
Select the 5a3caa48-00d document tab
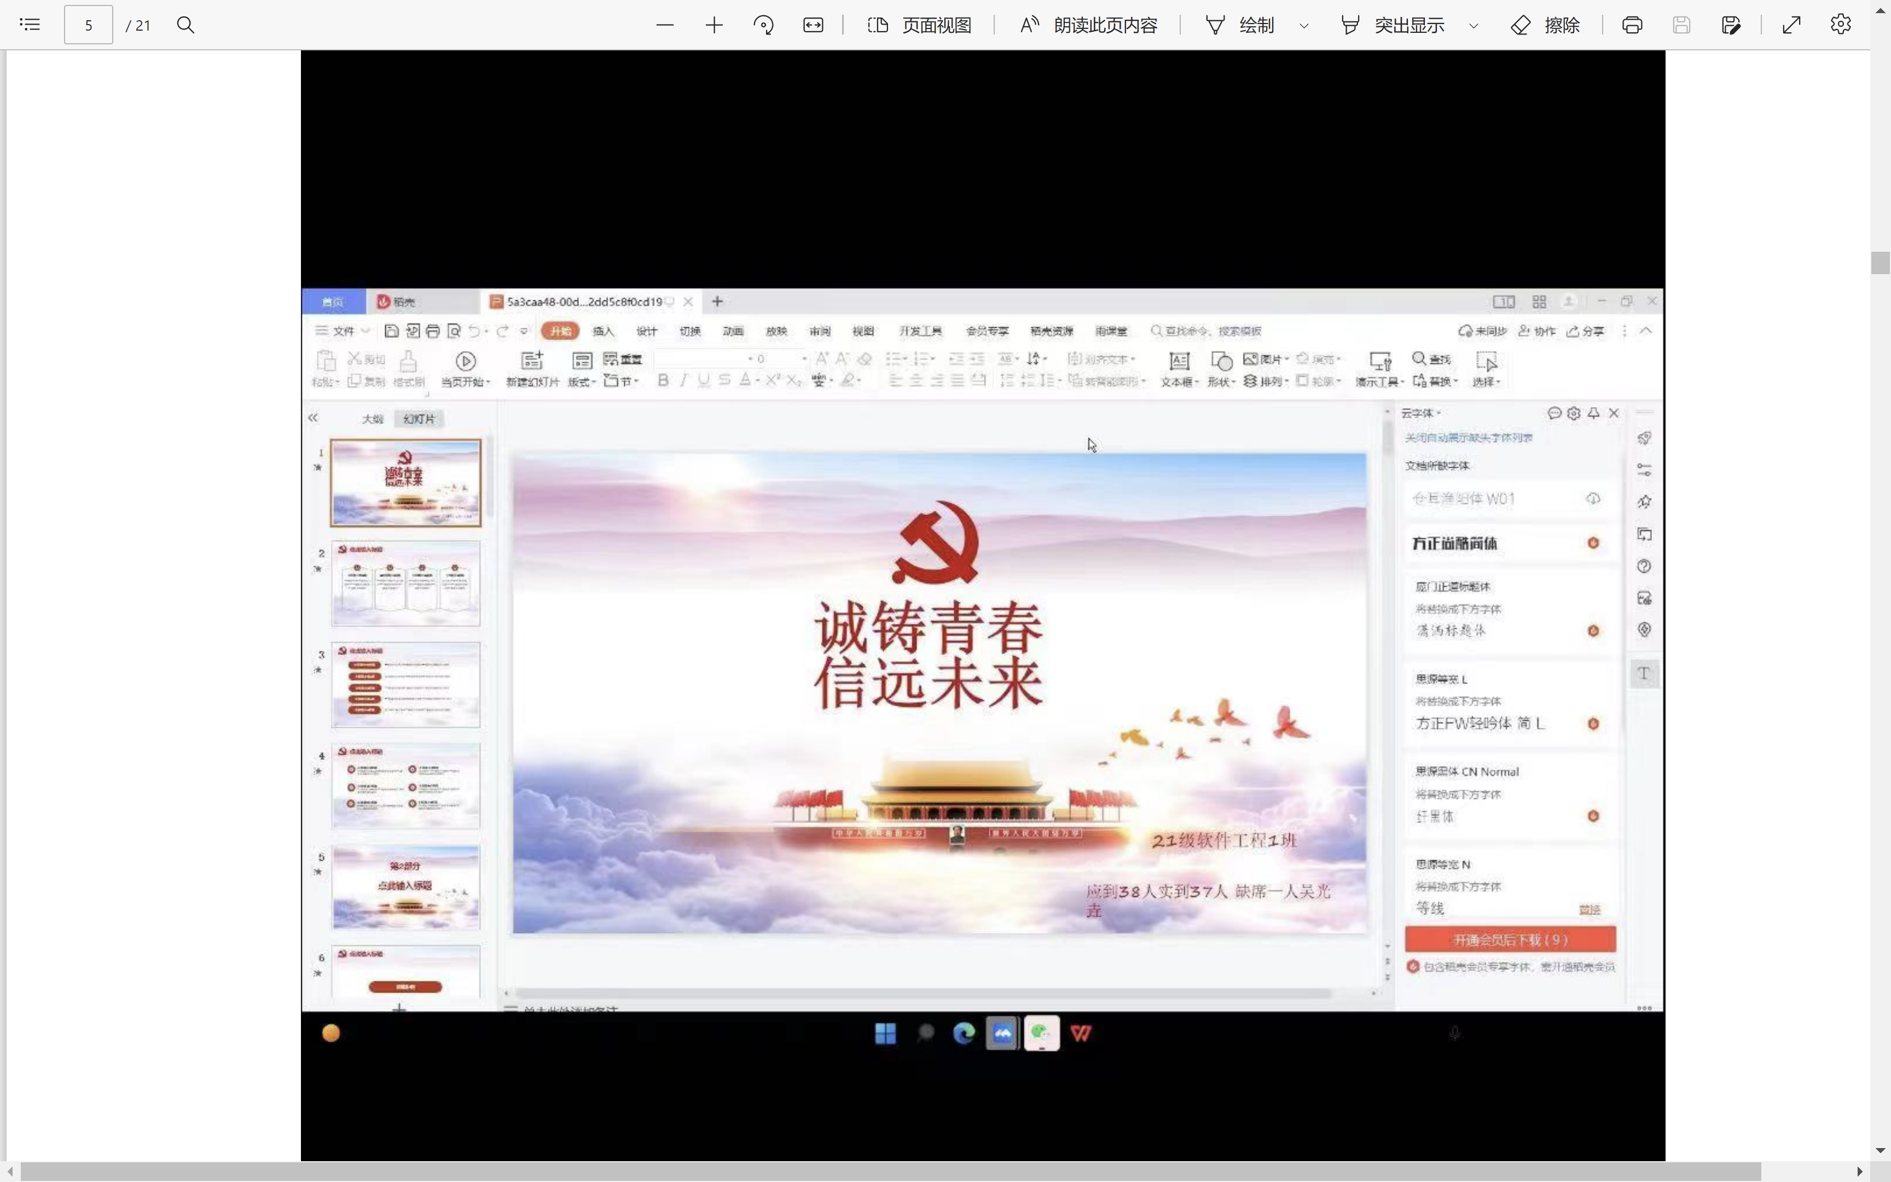(584, 302)
